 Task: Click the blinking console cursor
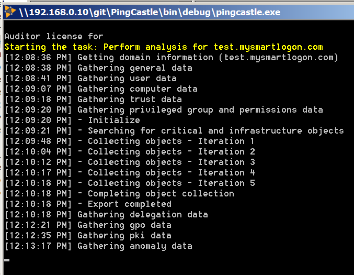[x=7, y=260]
